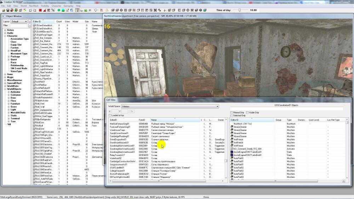Enable the Loaded at top checkbox
The height and width of the screenshot is (199, 354).
point(110,115)
